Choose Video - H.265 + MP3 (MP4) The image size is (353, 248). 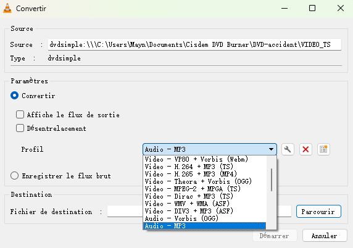coord(204,174)
